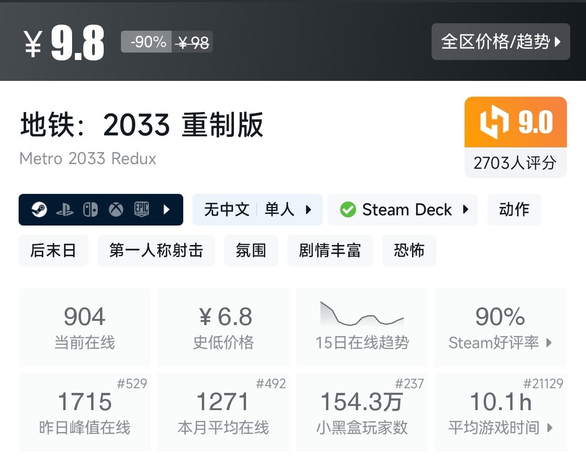586x458 pixels.
Task: Select the PlayStation platform icon
Action: click(x=66, y=210)
